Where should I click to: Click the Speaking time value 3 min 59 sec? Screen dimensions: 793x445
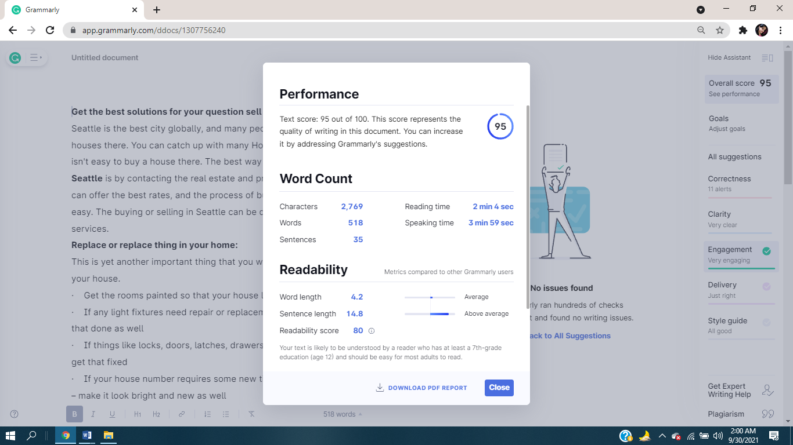[491, 223]
